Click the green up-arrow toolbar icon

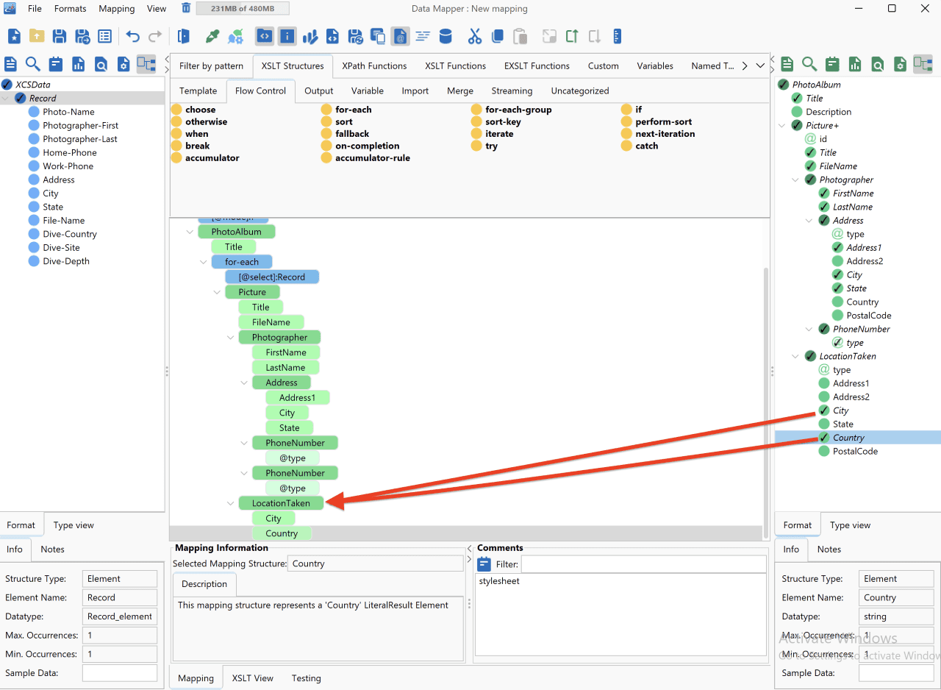click(572, 36)
